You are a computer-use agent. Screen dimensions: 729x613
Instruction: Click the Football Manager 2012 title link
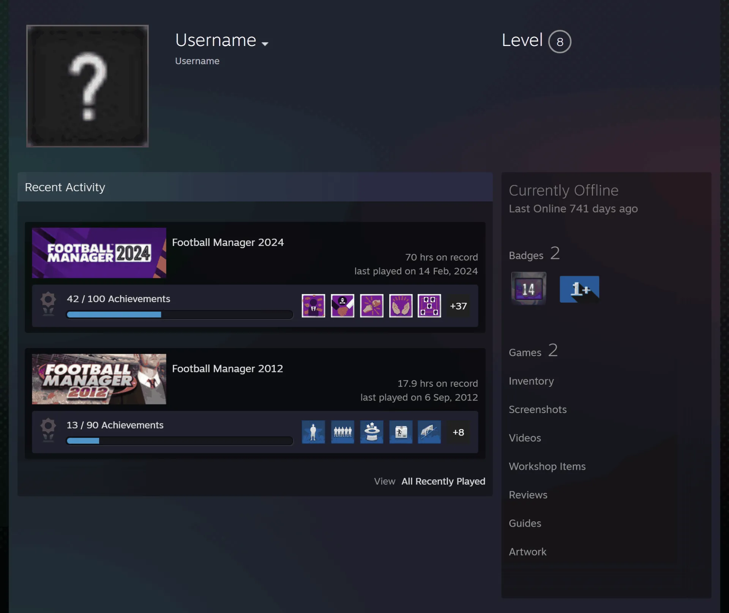point(227,368)
